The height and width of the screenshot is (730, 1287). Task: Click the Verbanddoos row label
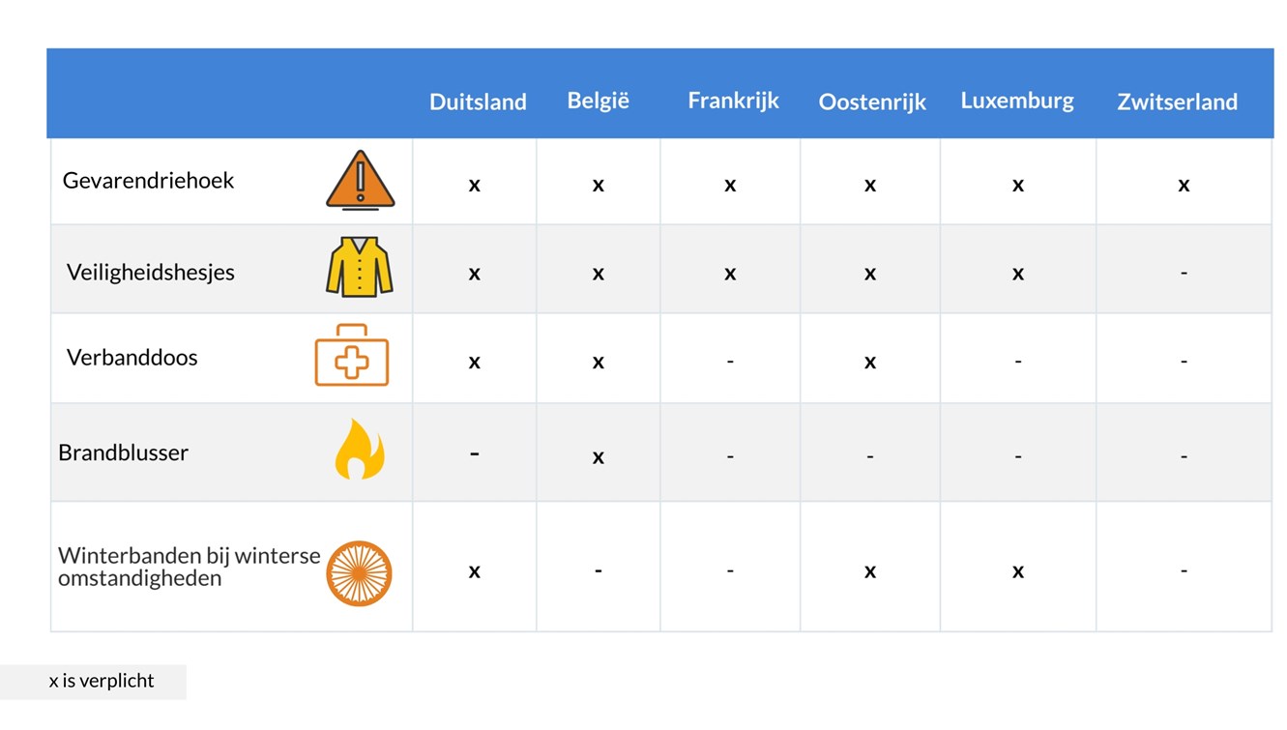coord(132,357)
